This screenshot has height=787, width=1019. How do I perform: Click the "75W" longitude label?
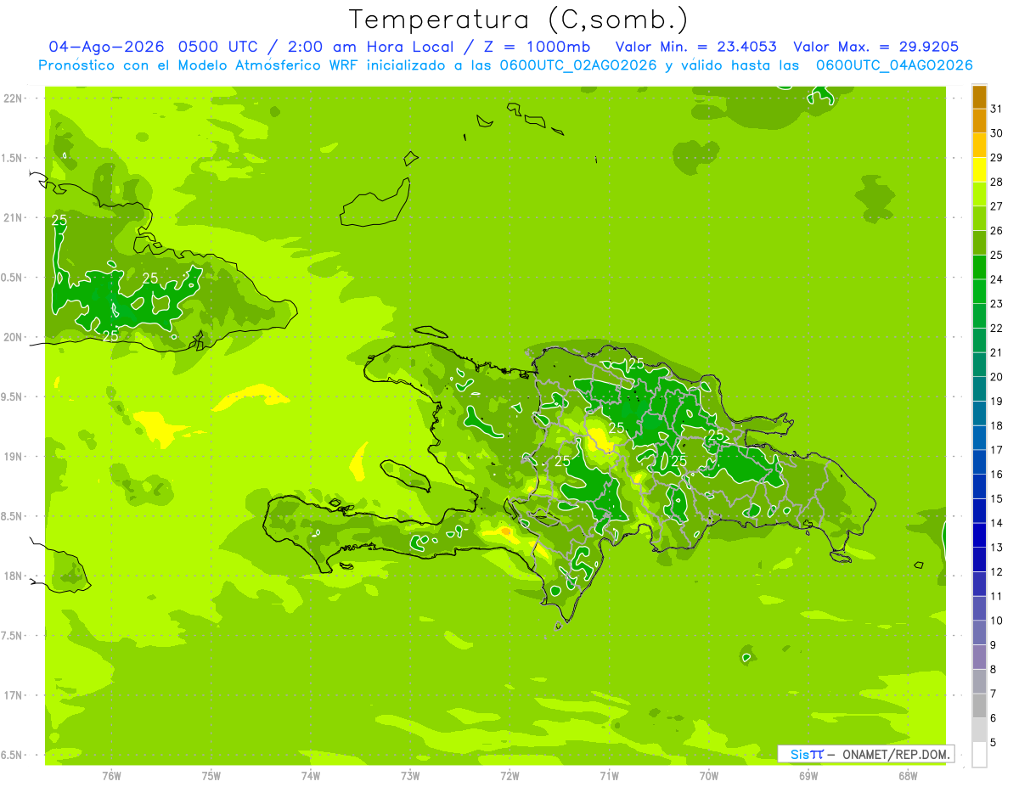pos(211,775)
